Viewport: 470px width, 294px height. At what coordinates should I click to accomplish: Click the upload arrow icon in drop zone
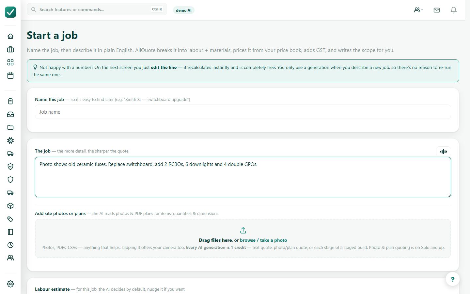[x=243, y=230]
